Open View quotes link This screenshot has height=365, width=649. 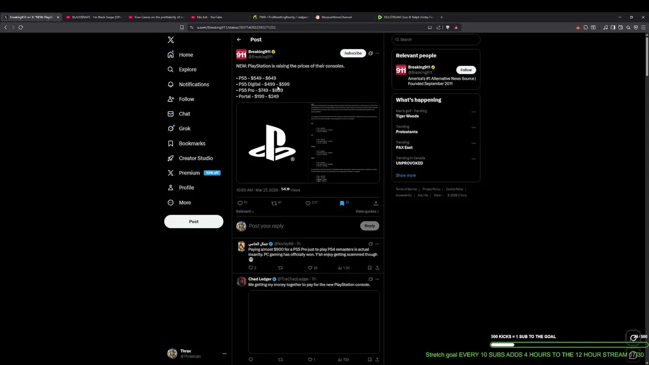(x=367, y=211)
